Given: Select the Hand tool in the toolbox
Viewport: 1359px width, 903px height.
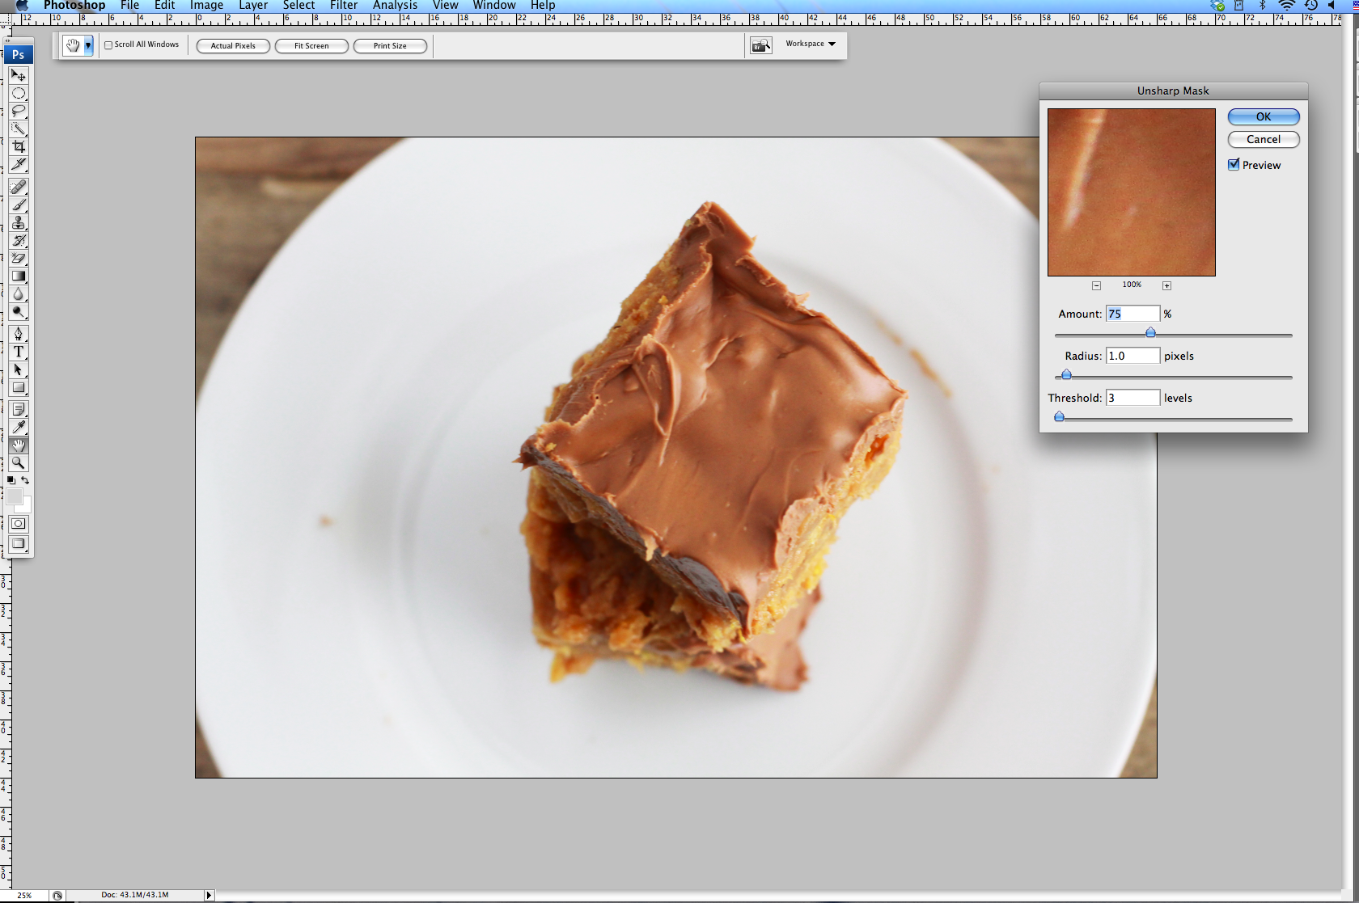Looking at the screenshot, I should (19, 445).
